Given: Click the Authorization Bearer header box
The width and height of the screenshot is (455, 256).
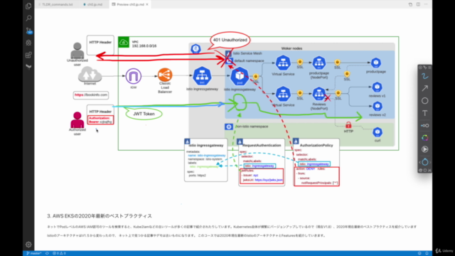Looking at the screenshot, I should click(100, 120).
